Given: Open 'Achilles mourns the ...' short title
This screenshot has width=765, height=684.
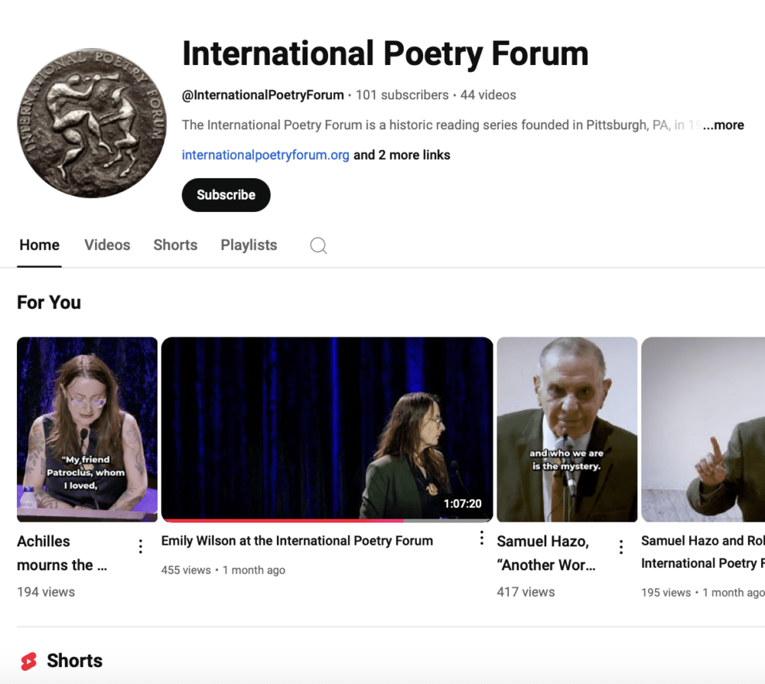Looking at the screenshot, I should (x=62, y=553).
